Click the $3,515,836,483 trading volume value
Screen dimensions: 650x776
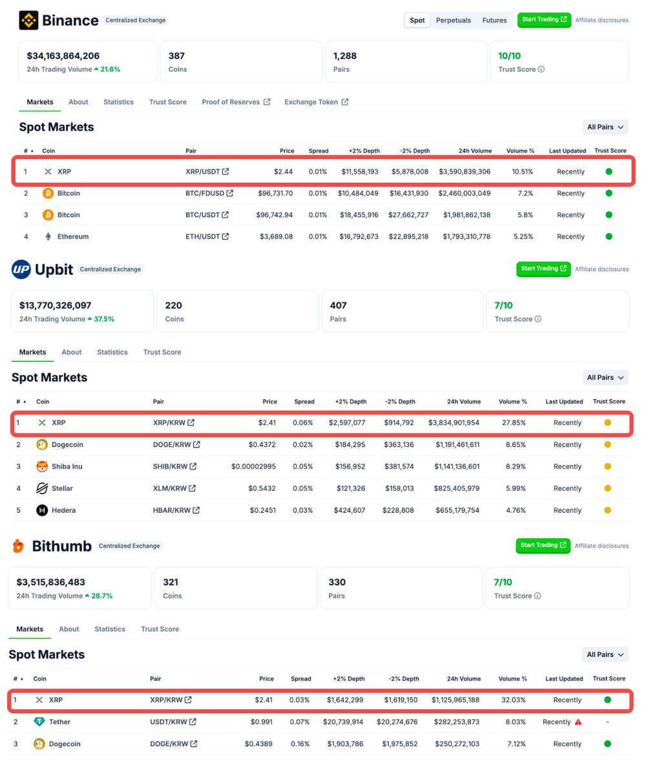51,582
